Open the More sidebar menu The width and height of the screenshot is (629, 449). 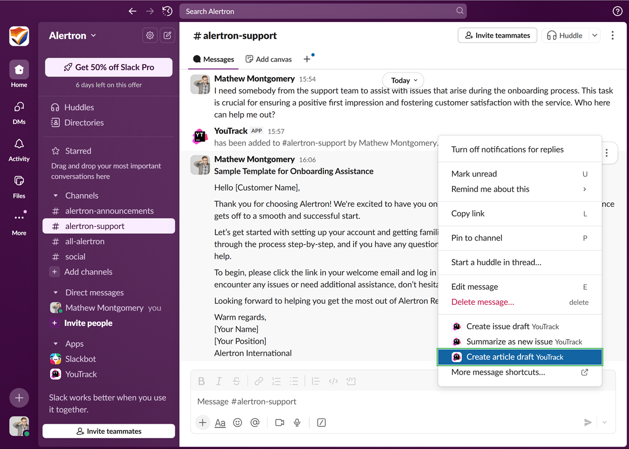[19, 223]
